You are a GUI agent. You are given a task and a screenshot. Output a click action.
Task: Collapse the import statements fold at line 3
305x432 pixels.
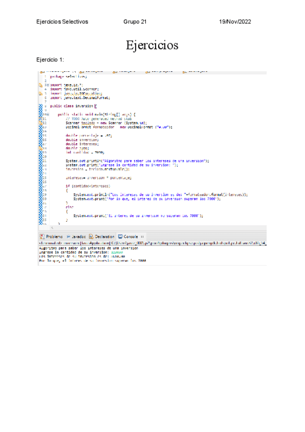tap(47, 85)
